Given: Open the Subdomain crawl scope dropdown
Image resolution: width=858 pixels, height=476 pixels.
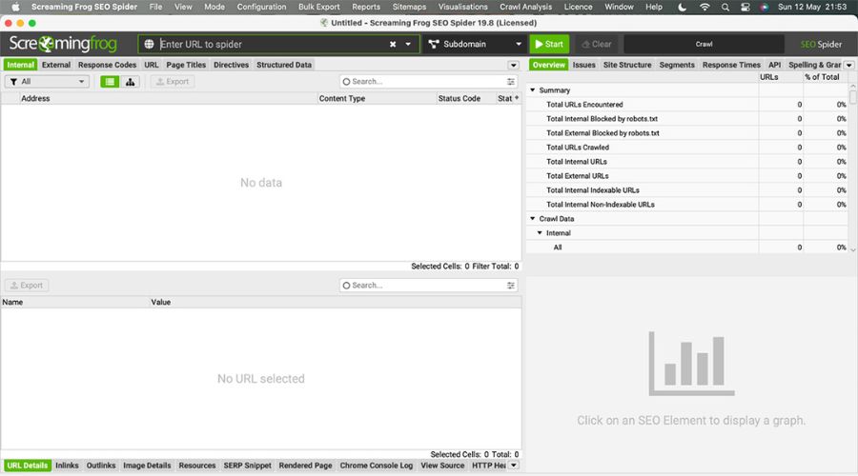Looking at the screenshot, I should 474,44.
